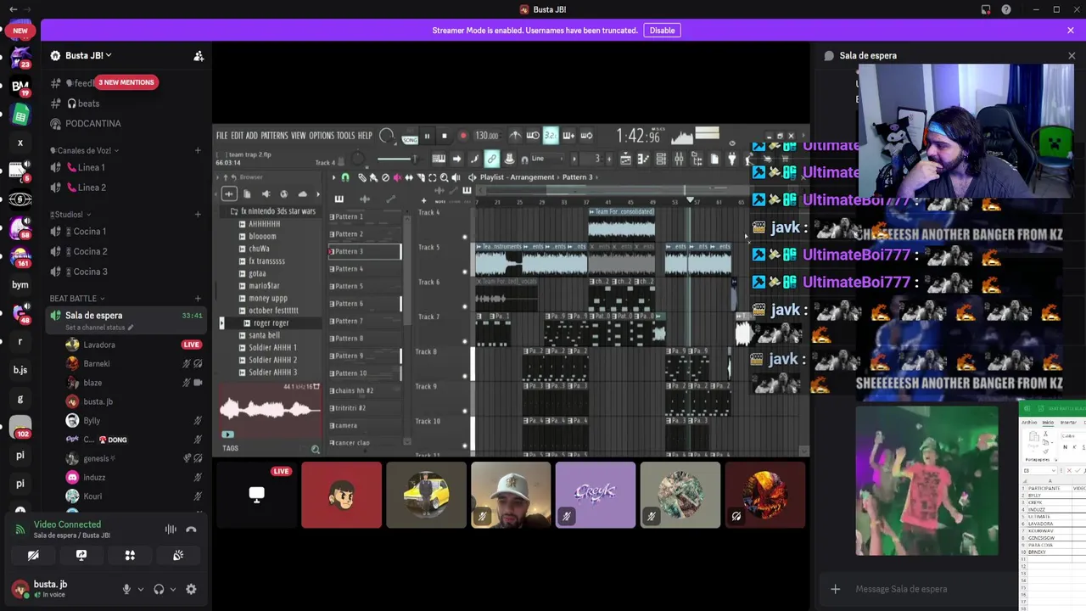Viewport: 1086px width, 611px height.
Task: Toggle the highlighted link icon in FL toolbar
Action: 491,159
